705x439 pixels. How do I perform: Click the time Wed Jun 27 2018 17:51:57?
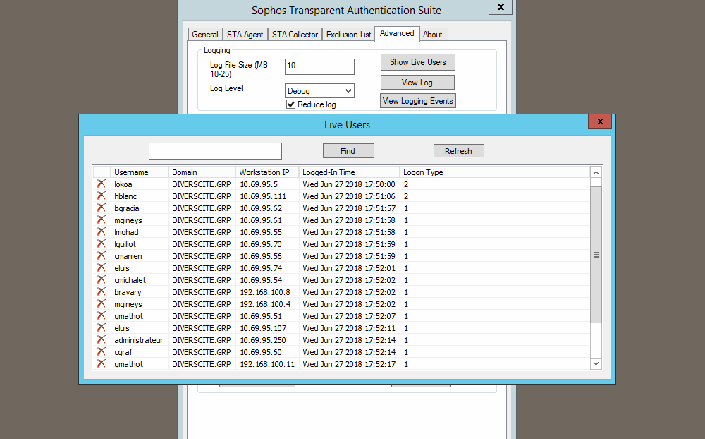(x=349, y=208)
